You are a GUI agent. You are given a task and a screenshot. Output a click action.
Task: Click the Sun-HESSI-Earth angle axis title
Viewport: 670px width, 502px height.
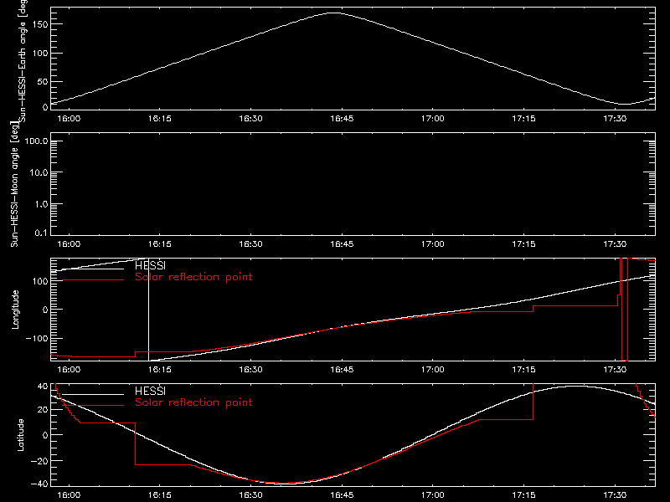tap(23, 60)
